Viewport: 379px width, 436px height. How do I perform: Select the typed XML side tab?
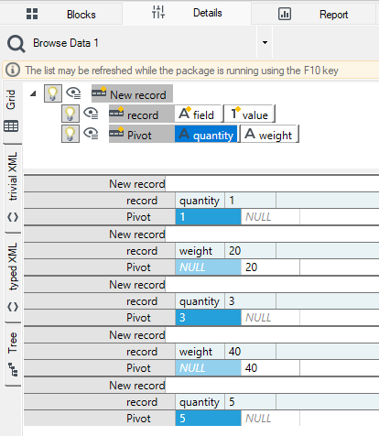pyautogui.click(x=13, y=278)
